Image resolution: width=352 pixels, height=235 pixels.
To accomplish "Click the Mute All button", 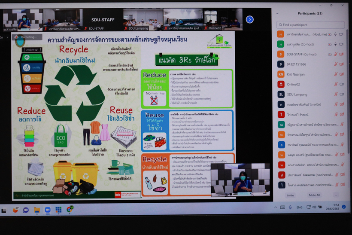I will [x=314, y=195].
